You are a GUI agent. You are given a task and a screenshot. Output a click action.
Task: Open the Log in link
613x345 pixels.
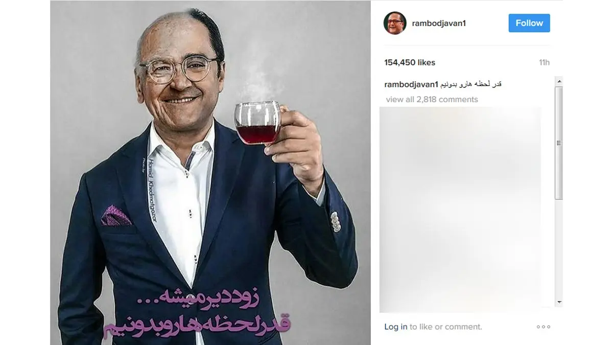pyautogui.click(x=395, y=327)
